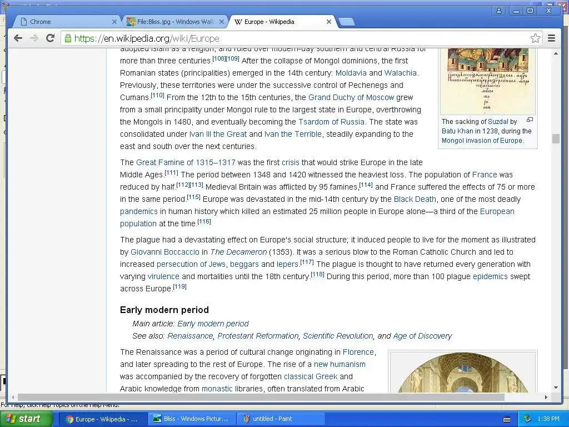The image size is (569, 427).
Task: Open the lepers link
Action: pos(287,264)
